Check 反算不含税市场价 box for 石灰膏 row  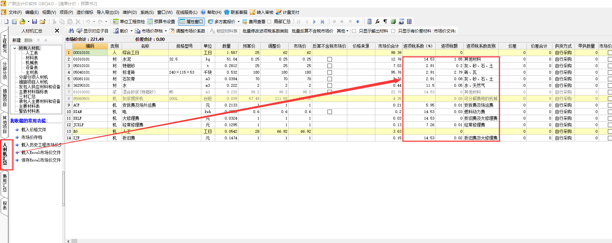[x=330, y=79]
